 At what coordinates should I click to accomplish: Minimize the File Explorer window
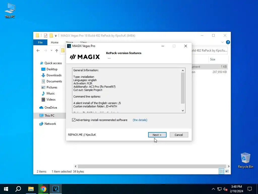202,35
